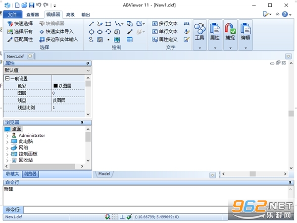Pin the Properties (属性) panel

(x=88, y=63)
